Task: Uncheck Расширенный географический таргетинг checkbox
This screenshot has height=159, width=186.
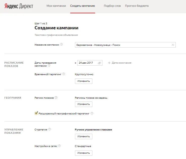Action: point(36,113)
